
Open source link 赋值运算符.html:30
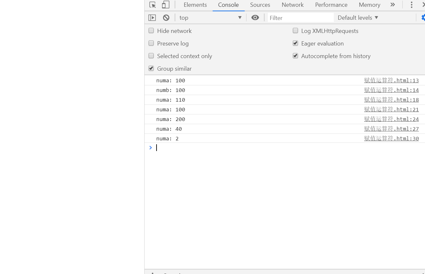coord(391,138)
